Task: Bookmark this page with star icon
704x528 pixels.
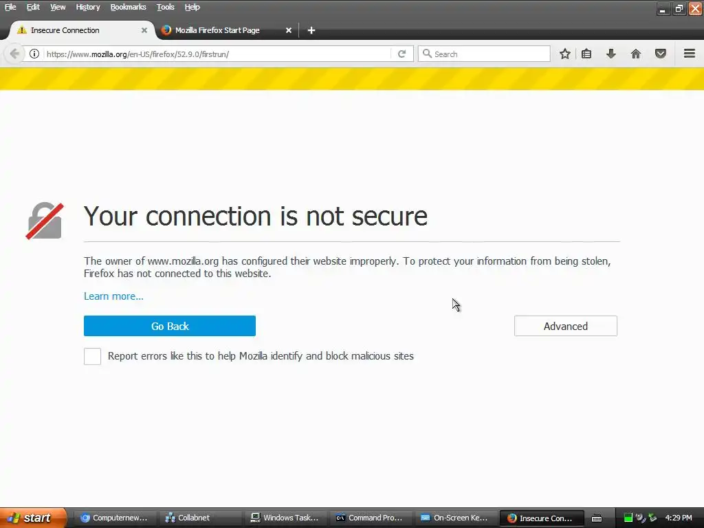Action: [565, 54]
